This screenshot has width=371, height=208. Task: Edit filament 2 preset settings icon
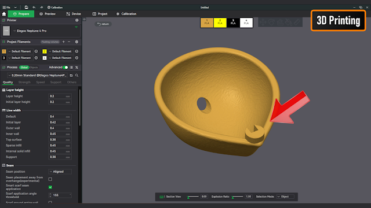tap(77, 51)
